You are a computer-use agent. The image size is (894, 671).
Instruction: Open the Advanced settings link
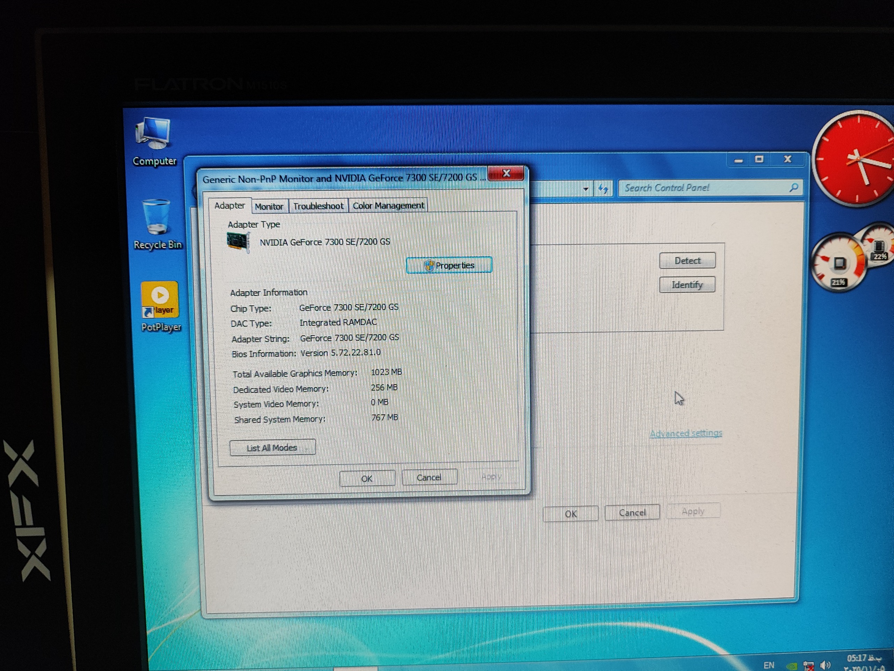[x=686, y=433]
